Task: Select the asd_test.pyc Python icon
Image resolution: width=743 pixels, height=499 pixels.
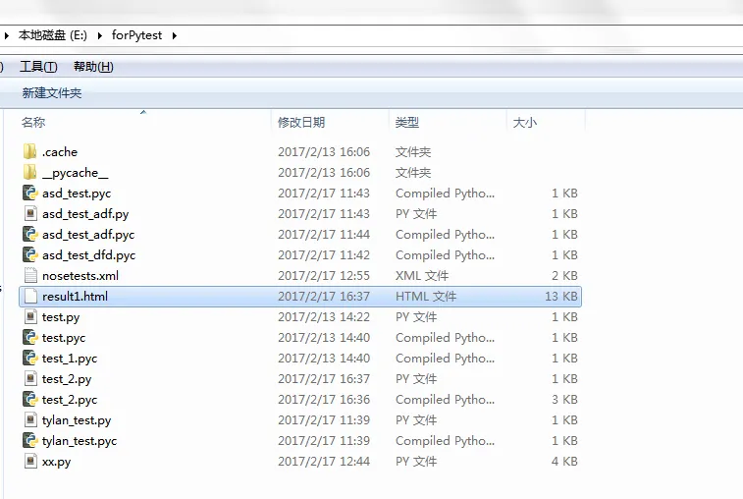Action: click(30, 194)
